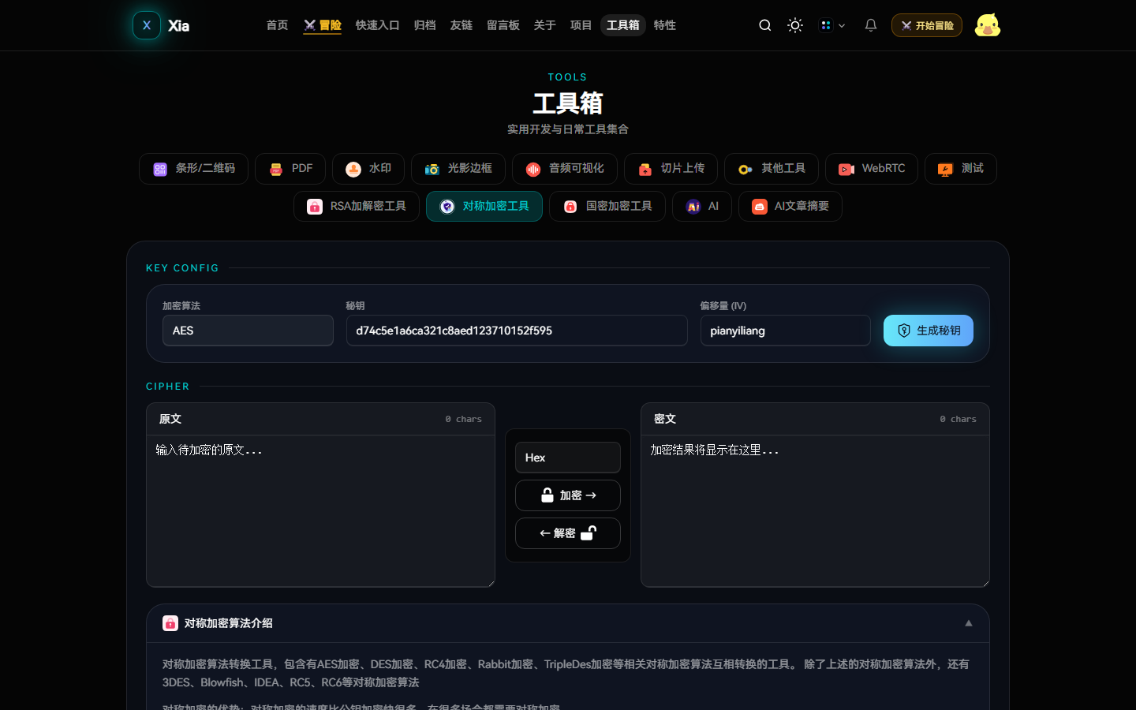Select the WebRTC tool tab

tap(872, 169)
